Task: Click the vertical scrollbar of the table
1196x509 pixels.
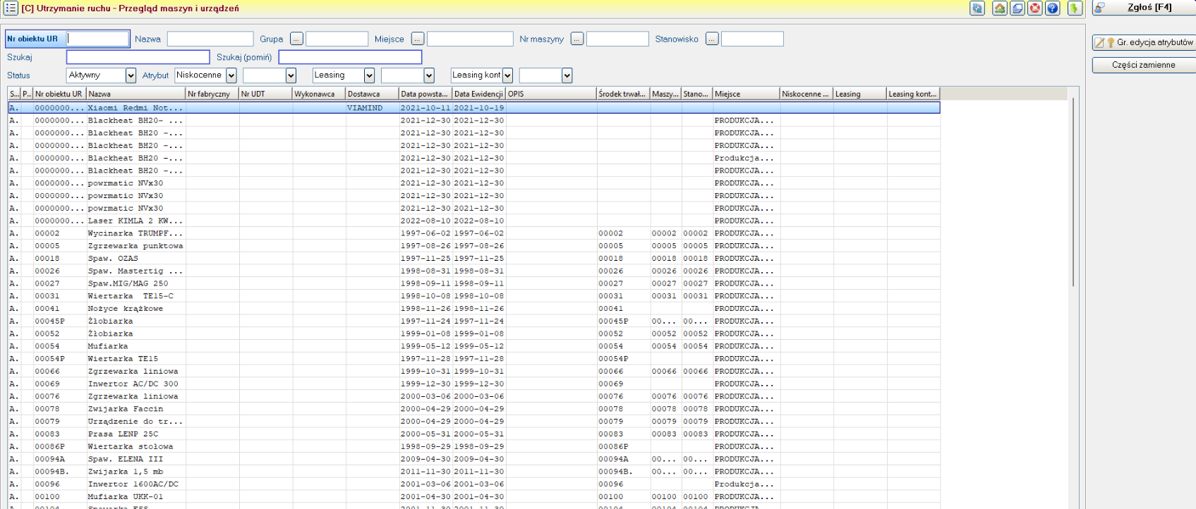Action: click(x=1073, y=192)
